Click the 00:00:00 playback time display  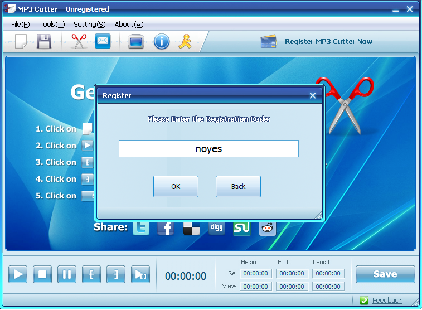click(186, 276)
